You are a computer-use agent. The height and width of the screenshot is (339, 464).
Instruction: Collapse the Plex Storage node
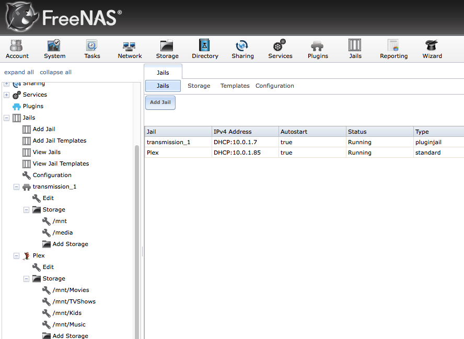click(26, 279)
